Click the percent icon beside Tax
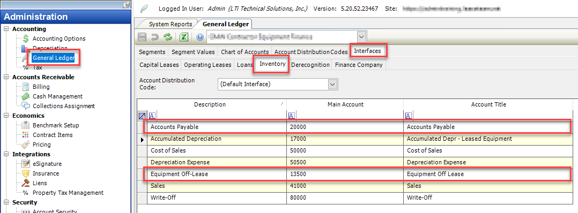578x213 pixels. (x=25, y=67)
